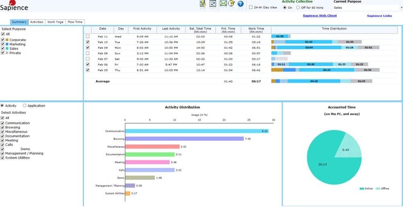Click the Communication bar in Activity Distribution

click(x=197, y=131)
